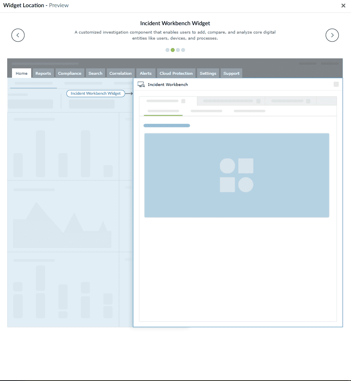This screenshot has width=351, height=381.
Task: Close the Widget Location preview dialog
Action: [x=343, y=6]
